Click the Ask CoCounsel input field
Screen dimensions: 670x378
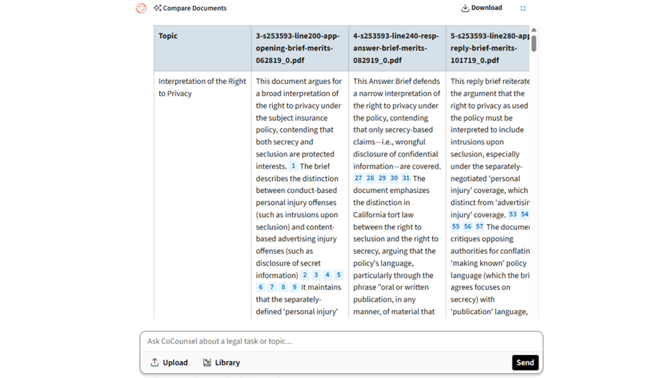tap(340, 341)
